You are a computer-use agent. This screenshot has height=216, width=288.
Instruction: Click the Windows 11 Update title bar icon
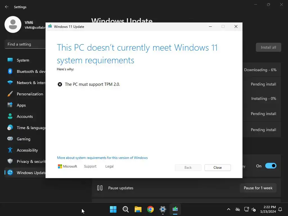(x=50, y=26)
